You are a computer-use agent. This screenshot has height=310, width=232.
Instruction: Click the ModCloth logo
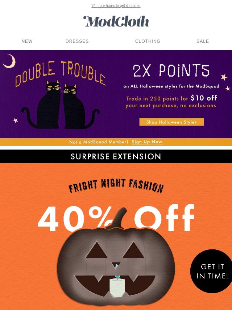click(116, 21)
